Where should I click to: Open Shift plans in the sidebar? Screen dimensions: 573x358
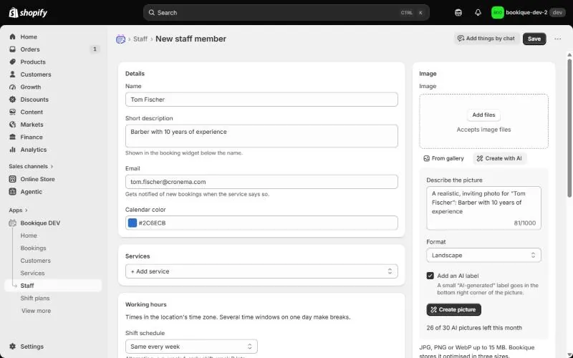pyautogui.click(x=34, y=298)
